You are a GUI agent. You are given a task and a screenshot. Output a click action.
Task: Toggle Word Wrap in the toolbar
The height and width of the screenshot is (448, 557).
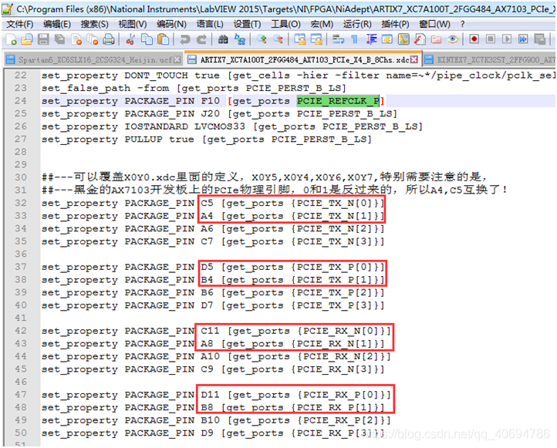337,39
